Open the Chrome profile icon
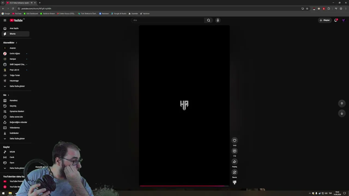The image size is (349, 196). click(341, 8)
